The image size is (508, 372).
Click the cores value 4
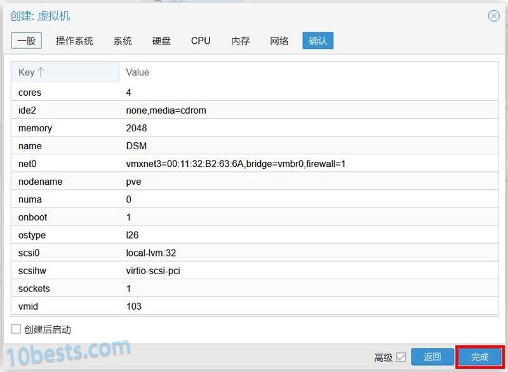[x=129, y=93]
